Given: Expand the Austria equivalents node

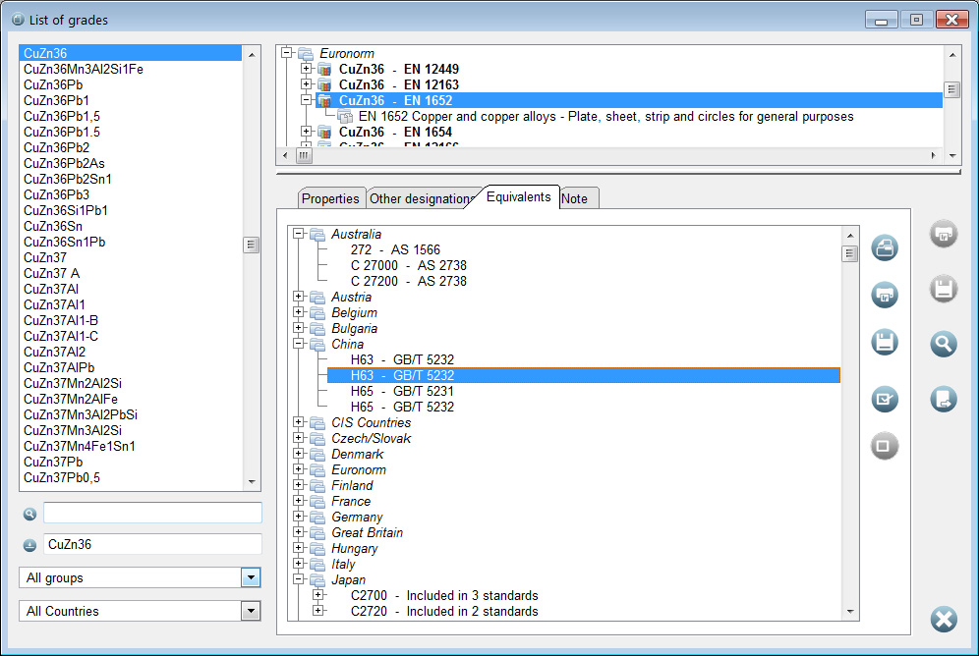Looking at the screenshot, I should pyautogui.click(x=299, y=297).
